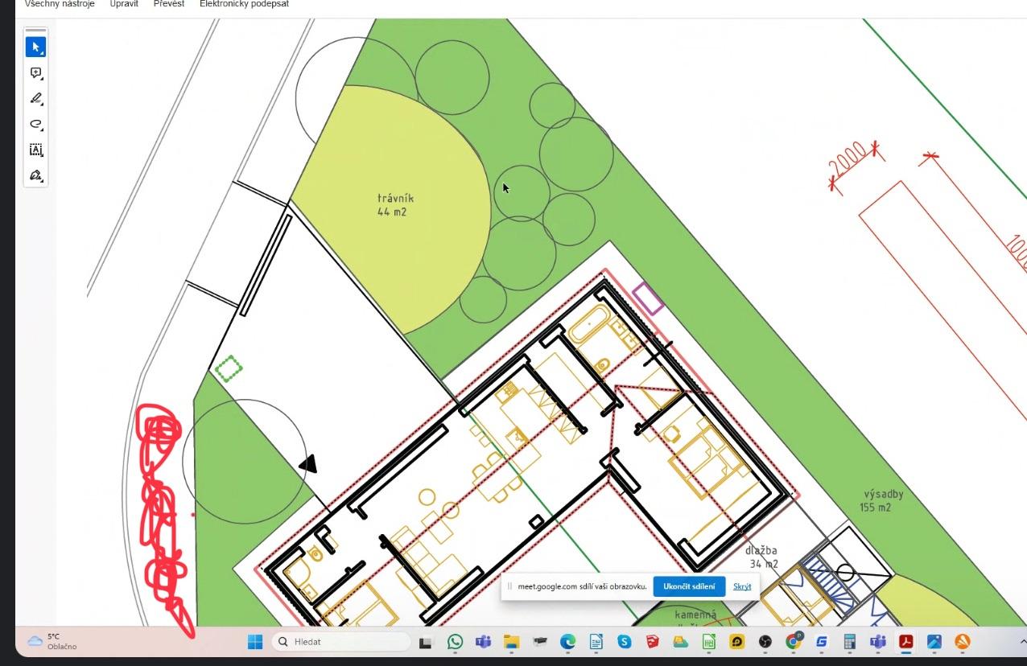Click the Ukončit sdílení button
The width and height of the screenshot is (1027, 666).
pos(688,586)
